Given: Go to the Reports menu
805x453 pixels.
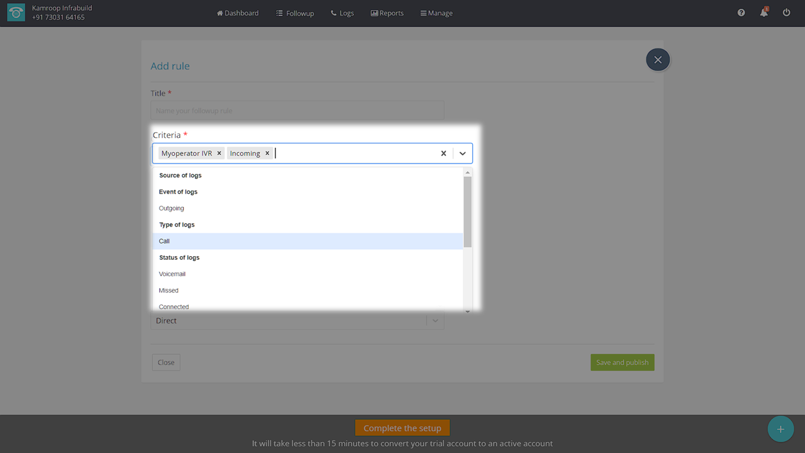Looking at the screenshot, I should (387, 13).
